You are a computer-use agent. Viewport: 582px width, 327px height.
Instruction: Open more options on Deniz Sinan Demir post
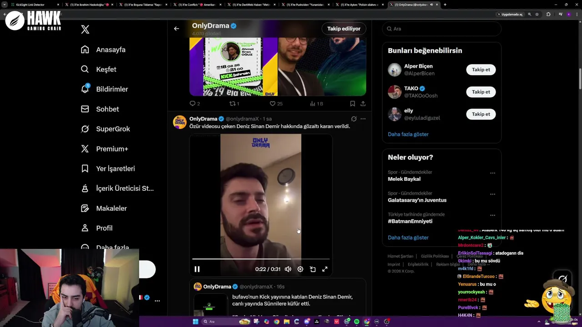(x=363, y=119)
